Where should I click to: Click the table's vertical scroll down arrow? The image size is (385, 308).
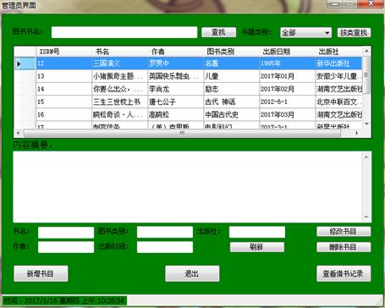coord(366,124)
